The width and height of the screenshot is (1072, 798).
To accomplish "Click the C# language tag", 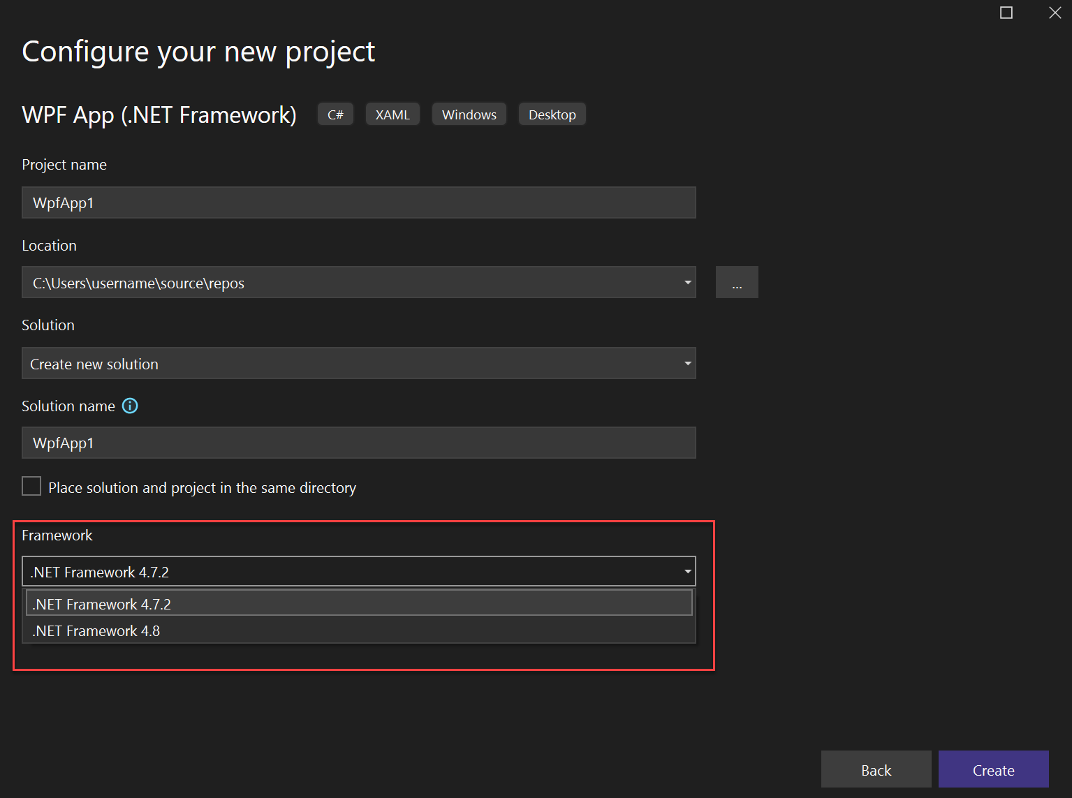I will pyautogui.click(x=335, y=114).
